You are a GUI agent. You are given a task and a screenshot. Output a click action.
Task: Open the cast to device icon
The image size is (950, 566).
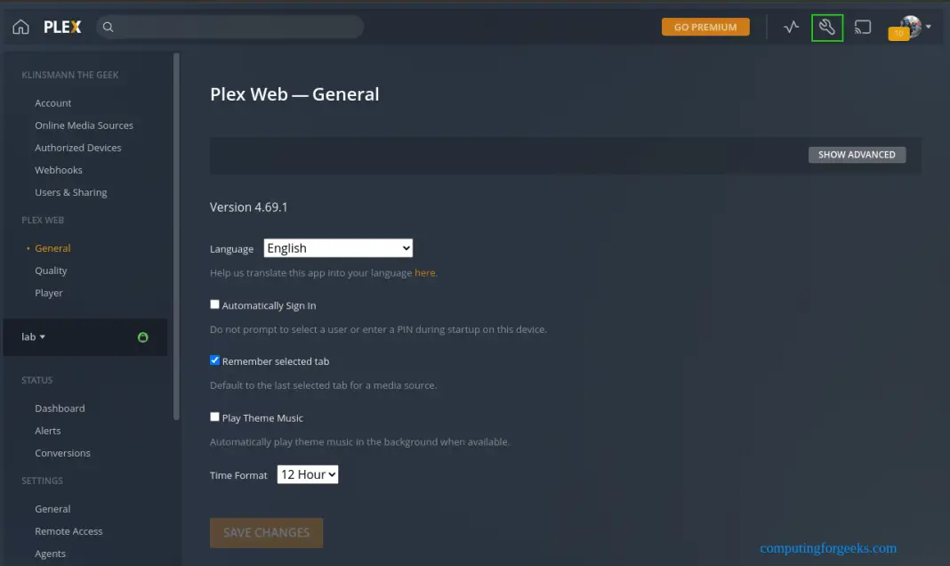862,27
